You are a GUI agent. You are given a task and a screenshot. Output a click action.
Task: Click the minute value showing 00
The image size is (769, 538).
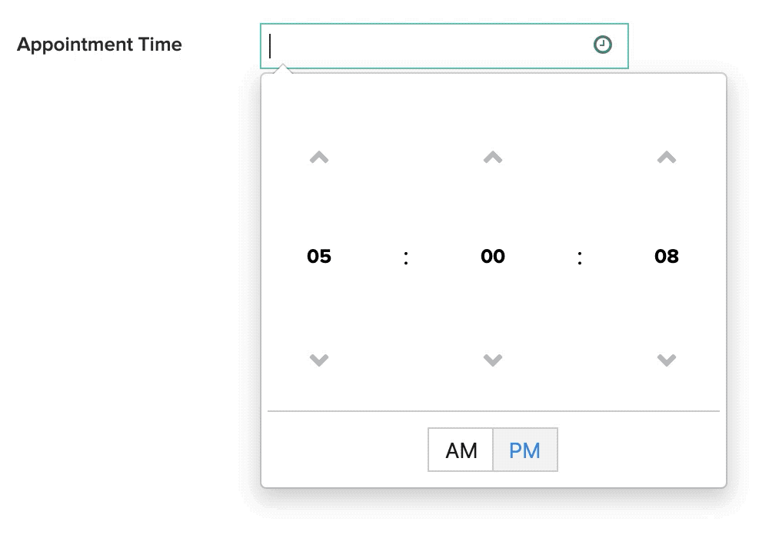pyautogui.click(x=492, y=257)
